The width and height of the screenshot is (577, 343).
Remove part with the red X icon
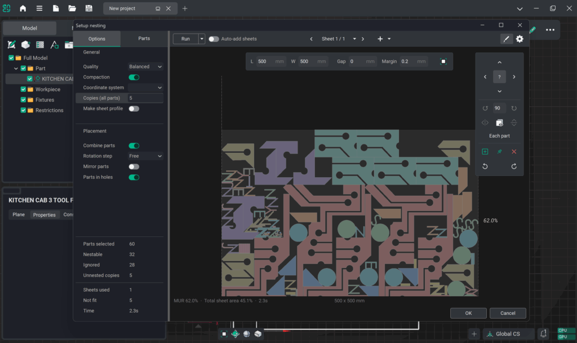pyautogui.click(x=514, y=152)
